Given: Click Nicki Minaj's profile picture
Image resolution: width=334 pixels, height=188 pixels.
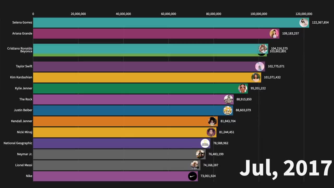Looking at the screenshot, I should (211, 132).
